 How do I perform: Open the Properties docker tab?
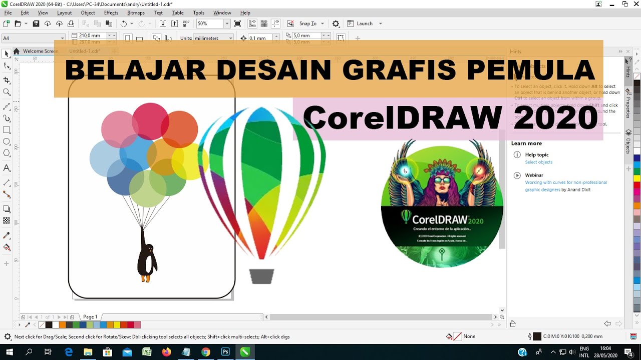pos(628,104)
